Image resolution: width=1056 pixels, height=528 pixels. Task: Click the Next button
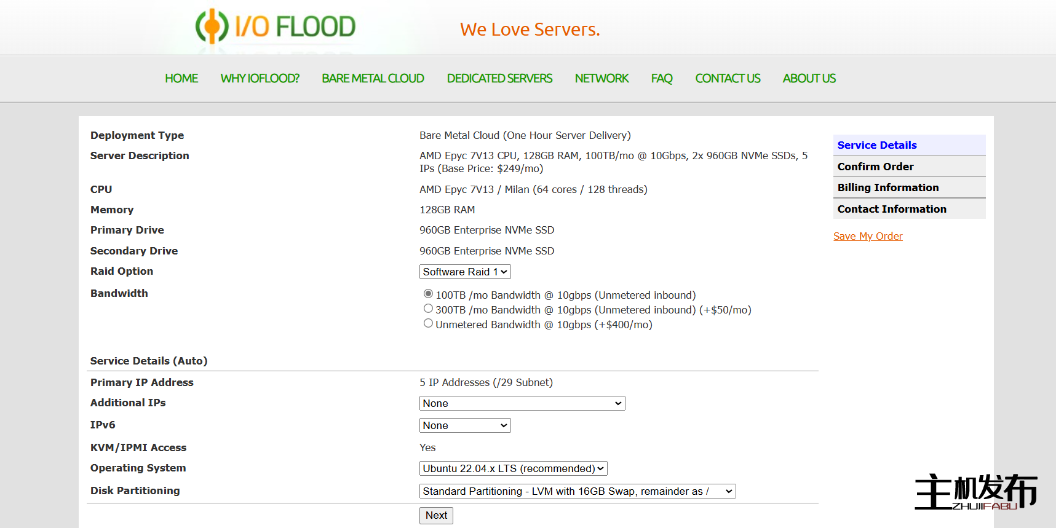pos(436,515)
